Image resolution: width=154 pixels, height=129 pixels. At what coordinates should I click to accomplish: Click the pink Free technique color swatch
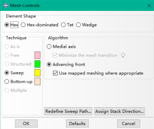click(37, 55)
